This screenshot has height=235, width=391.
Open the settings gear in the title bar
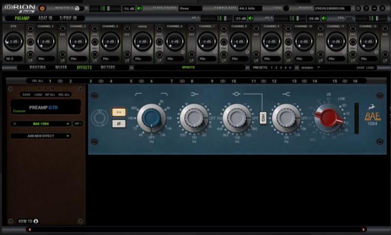click(x=358, y=8)
